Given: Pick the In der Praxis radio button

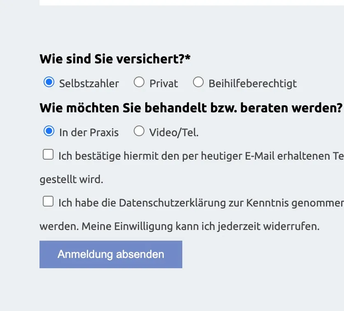Looking at the screenshot, I should (x=49, y=131).
